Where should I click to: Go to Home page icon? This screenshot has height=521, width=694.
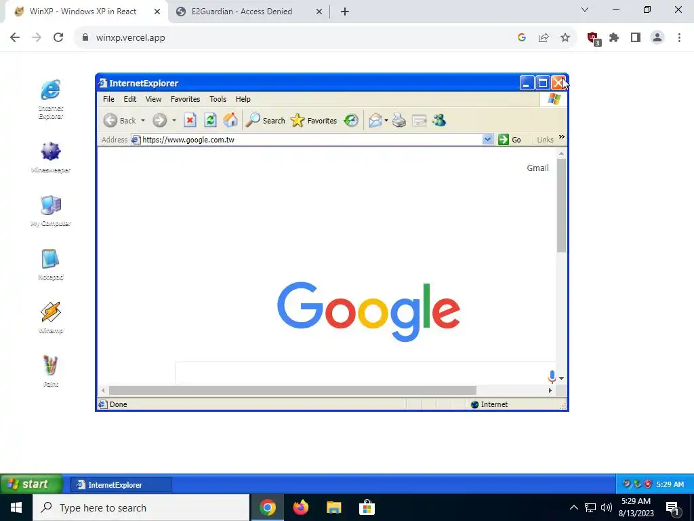pyautogui.click(x=230, y=120)
